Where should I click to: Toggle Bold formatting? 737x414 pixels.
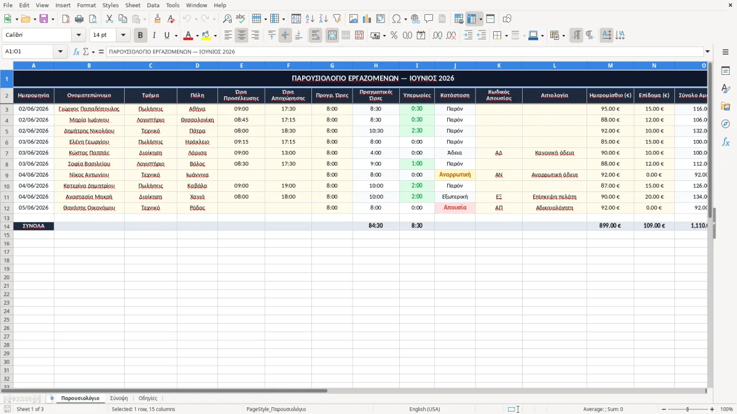click(x=141, y=36)
